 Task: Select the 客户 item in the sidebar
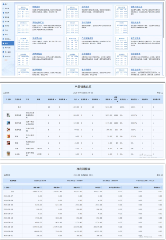pyautogui.click(x=8, y=4)
